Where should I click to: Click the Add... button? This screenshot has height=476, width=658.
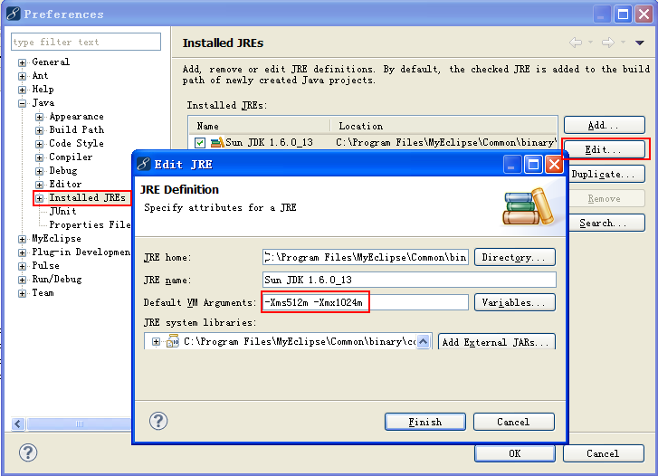604,125
